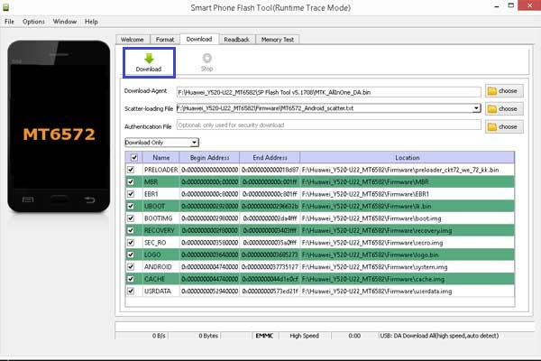The height and width of the screenshot is (361, 541).
Task: Click the 0 Bytes status field
Action: 195,336
